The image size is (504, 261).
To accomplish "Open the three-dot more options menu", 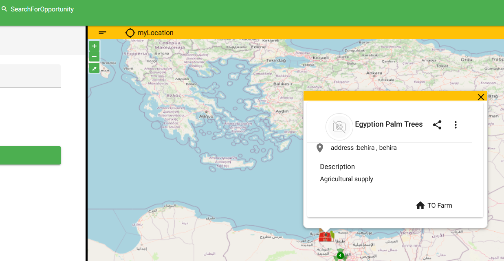I will click(x=456, y=125).
